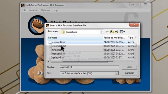Open the Potatoes menu
168x94 pixels.
34,10
